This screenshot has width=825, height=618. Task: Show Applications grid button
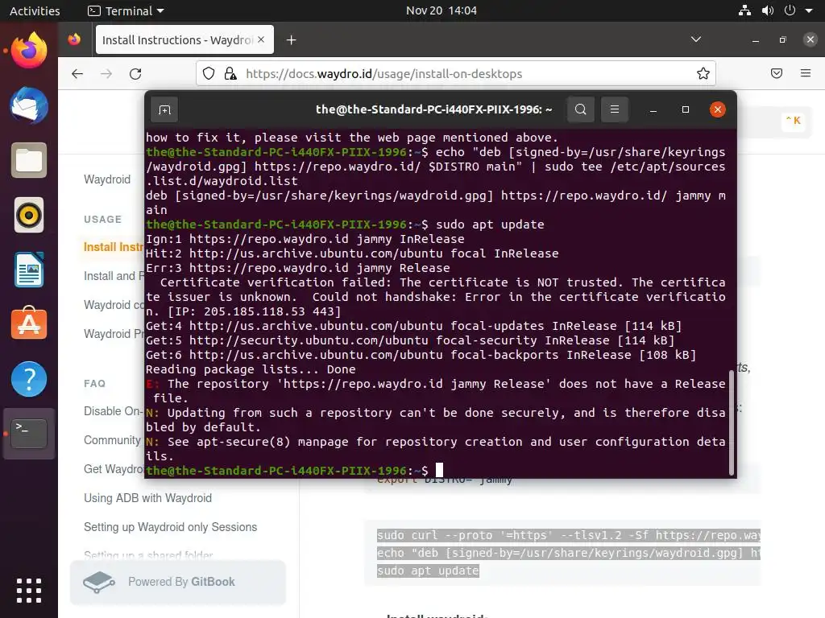point(29,591)
